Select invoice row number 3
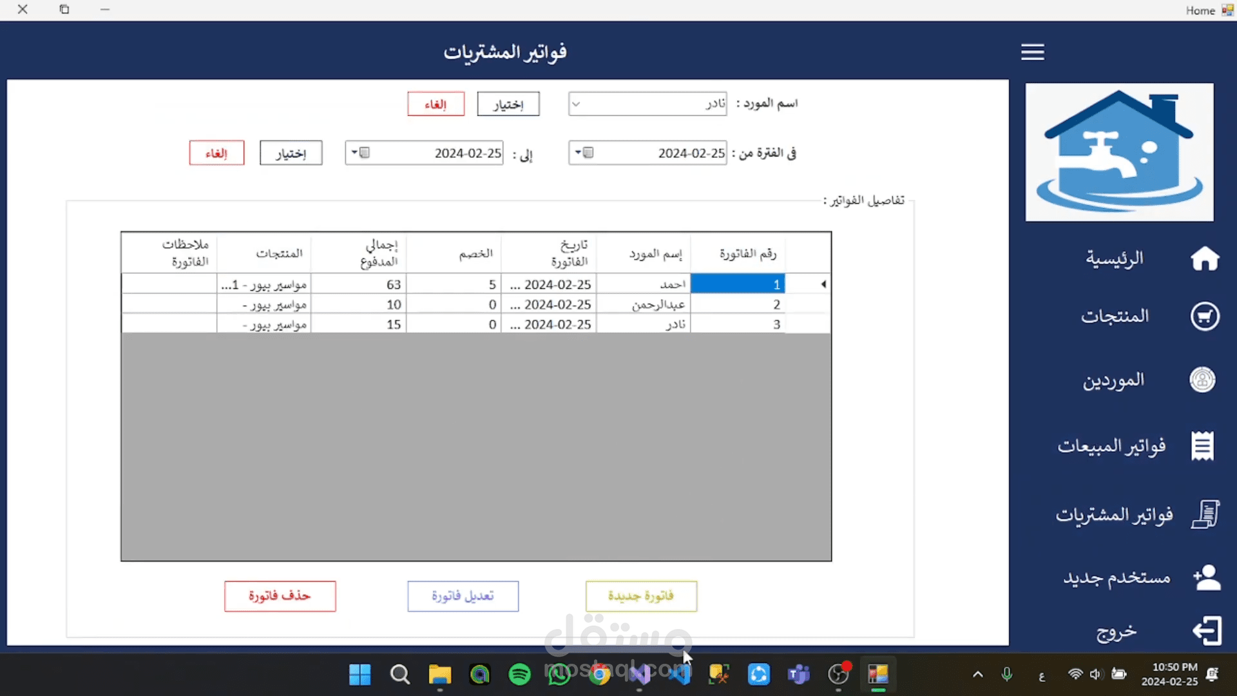The image size is (1237, 696). pyautogui.click(x=737, y=324)
